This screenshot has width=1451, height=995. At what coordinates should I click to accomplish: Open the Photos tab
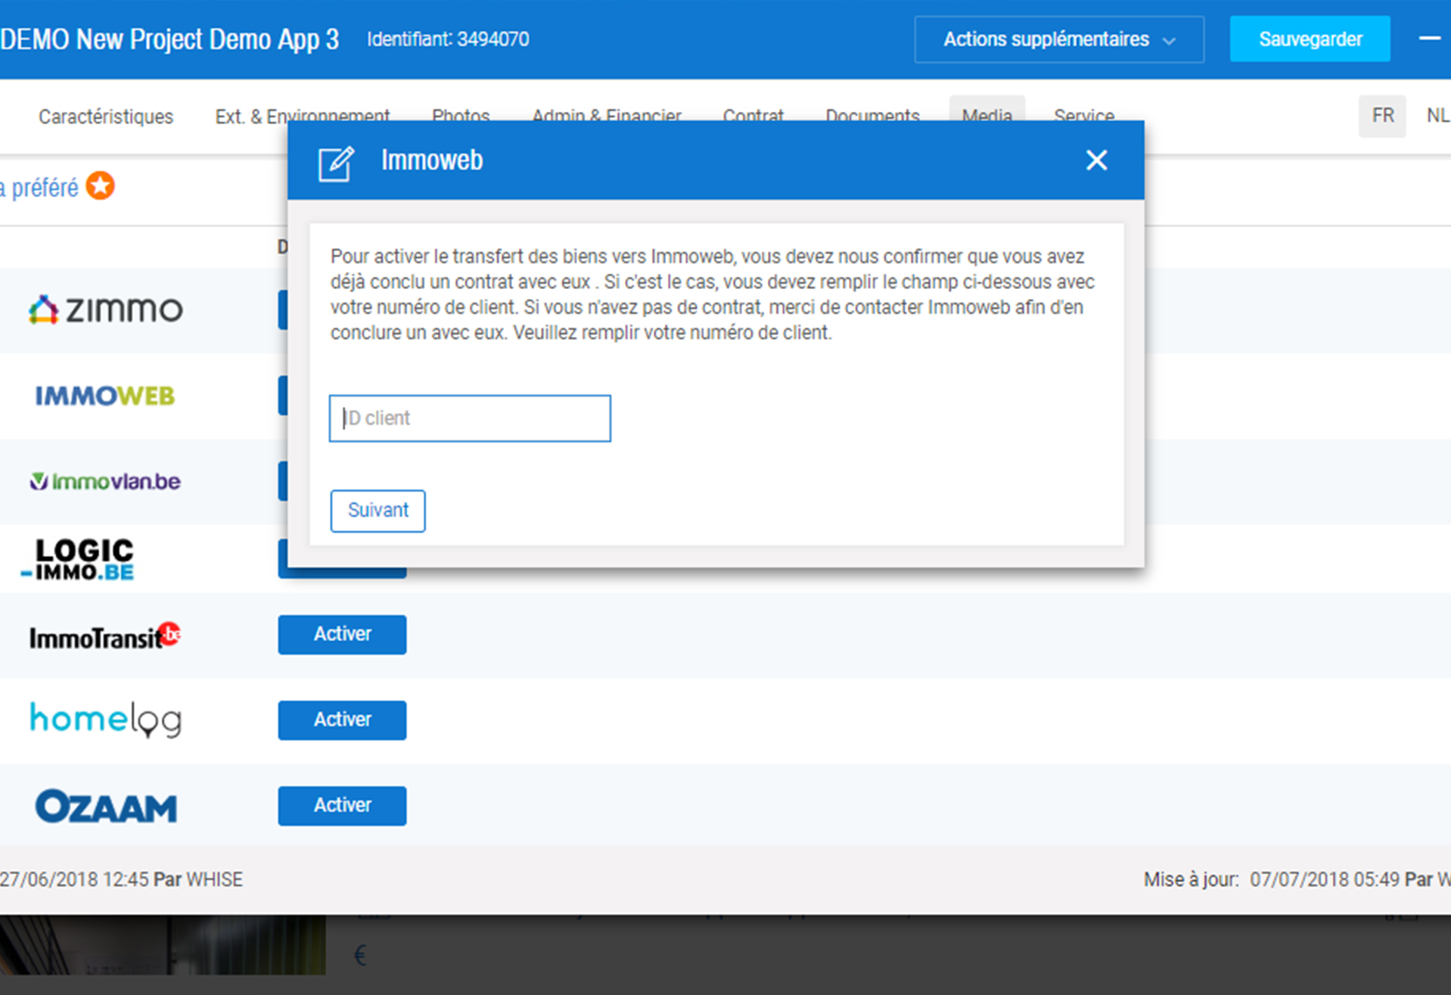[461, 116]
